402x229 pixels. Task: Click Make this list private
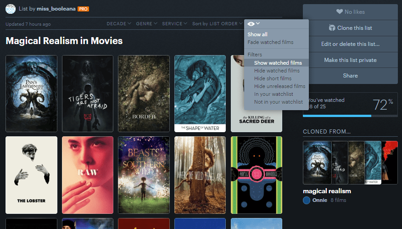click(350, 60)
